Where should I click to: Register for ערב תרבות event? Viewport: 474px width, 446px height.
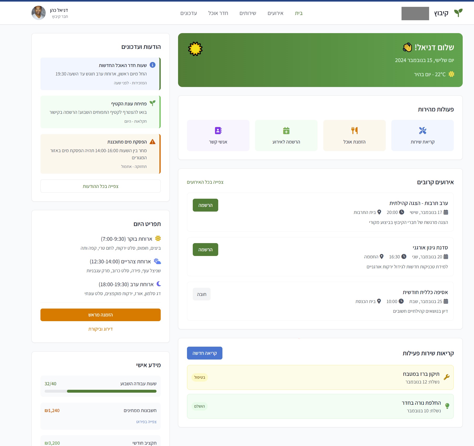[205, 205]
